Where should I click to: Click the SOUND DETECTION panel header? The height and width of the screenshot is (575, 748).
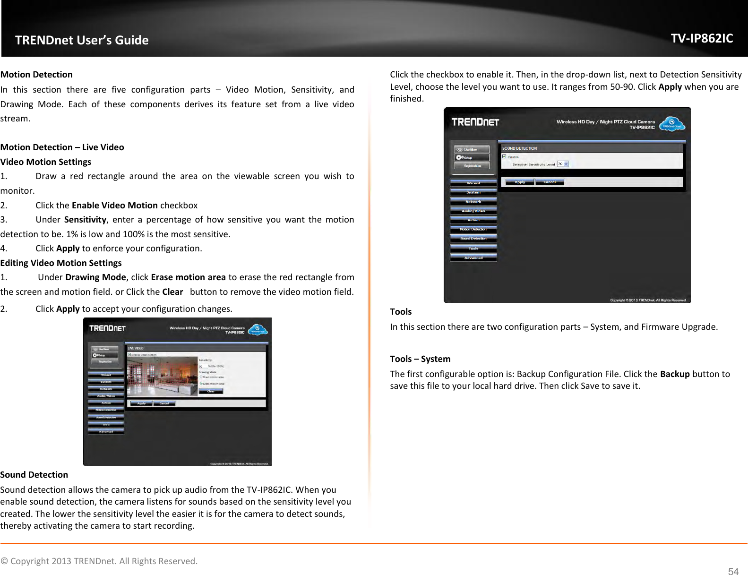coord(592,148)
